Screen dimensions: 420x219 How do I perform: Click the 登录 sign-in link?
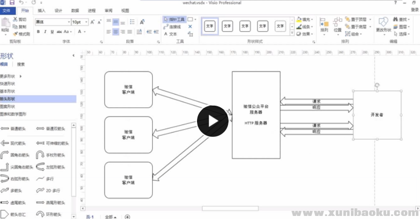coord(414,10)
